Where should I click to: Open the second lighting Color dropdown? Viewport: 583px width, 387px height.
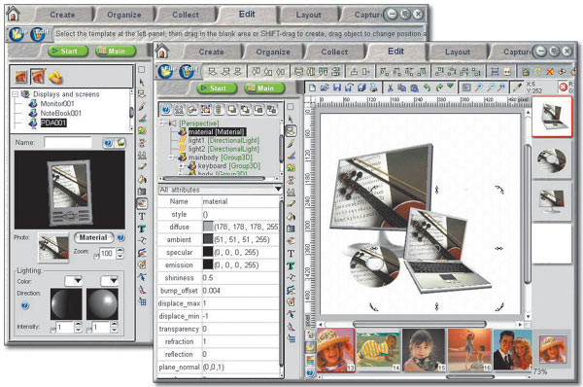tap(109, 281)
